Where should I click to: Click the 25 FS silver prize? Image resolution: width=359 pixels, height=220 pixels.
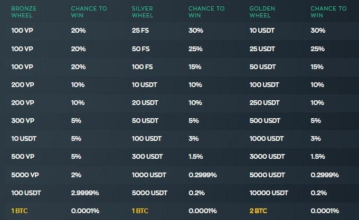(140, 30)
